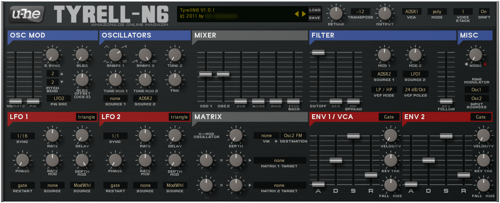
Task: Open the VCA ADSR1 selector
Action: pyautogui.click(x=412, y=12)
